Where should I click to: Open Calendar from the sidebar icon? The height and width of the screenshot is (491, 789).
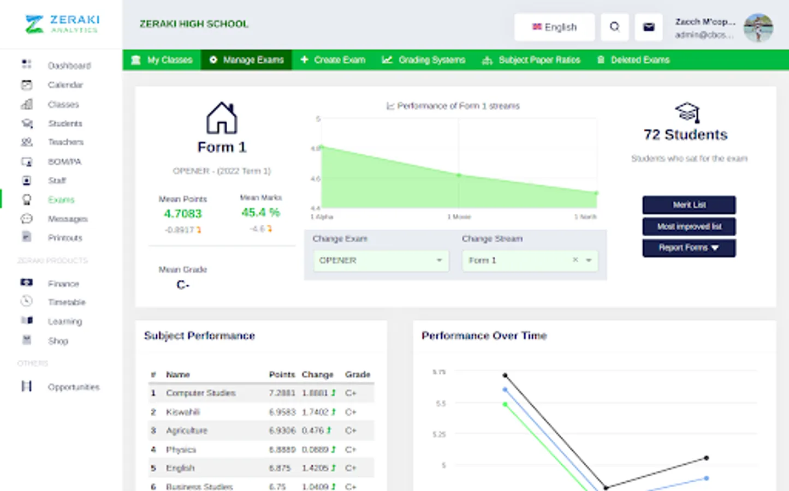point(26,85)
